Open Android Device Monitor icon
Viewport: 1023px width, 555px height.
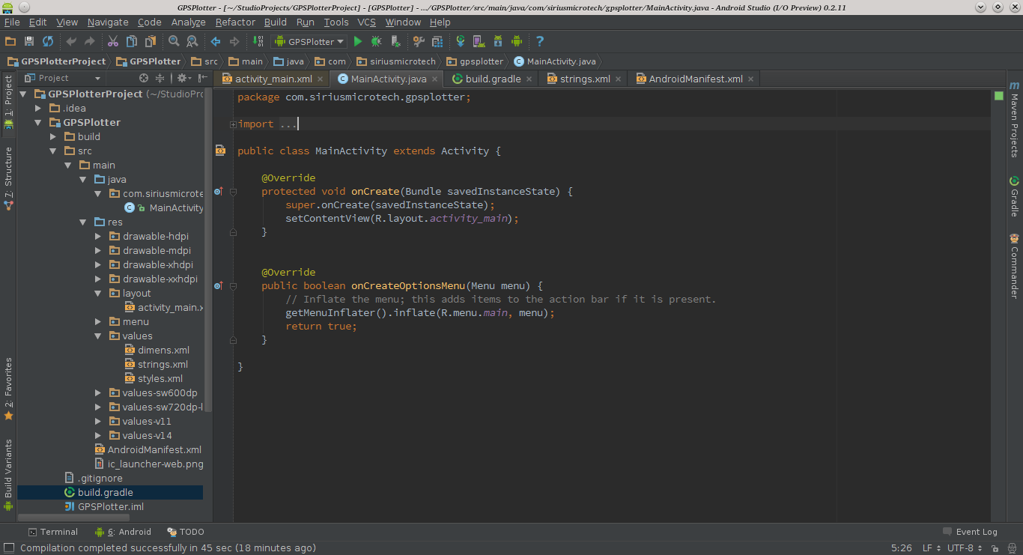tap(517, 41)
